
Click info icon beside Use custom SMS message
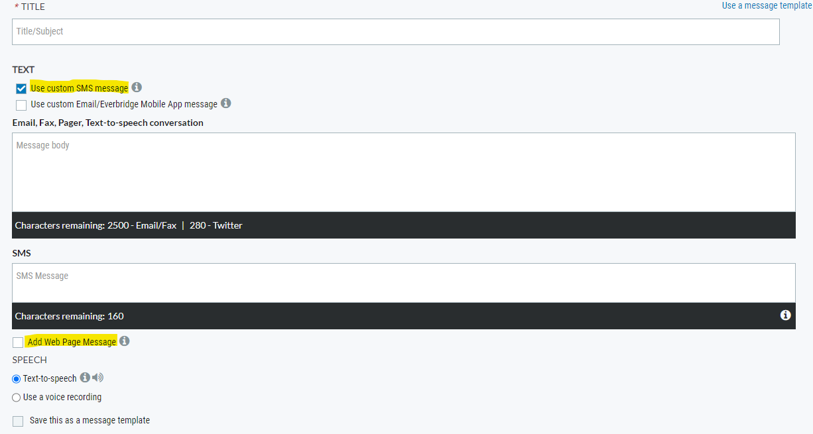[x=137, y=87]
